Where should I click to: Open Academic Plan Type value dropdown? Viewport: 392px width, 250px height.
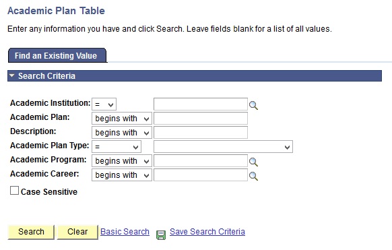point(223,147)
